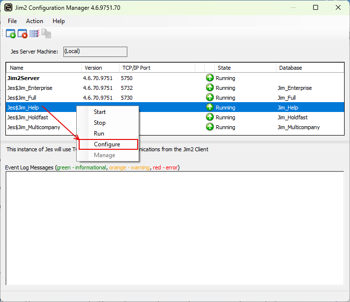This screenshot has height=302, width=350.
Task: Choose Configure from the context menu
Action: (107, 144)
